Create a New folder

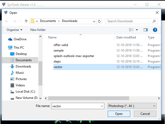tap(38, 30)
